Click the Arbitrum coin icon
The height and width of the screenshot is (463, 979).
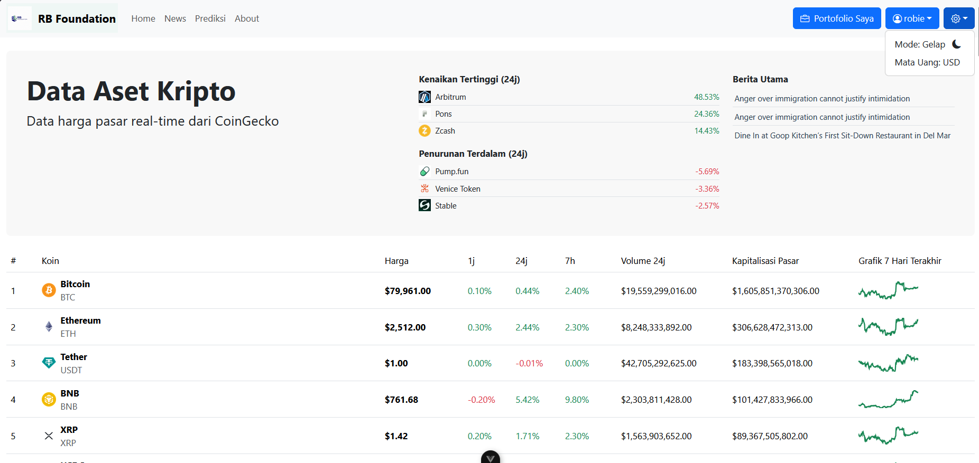424,97
